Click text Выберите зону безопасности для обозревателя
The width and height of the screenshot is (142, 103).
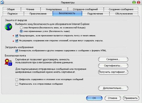click(x=53, y=24)
